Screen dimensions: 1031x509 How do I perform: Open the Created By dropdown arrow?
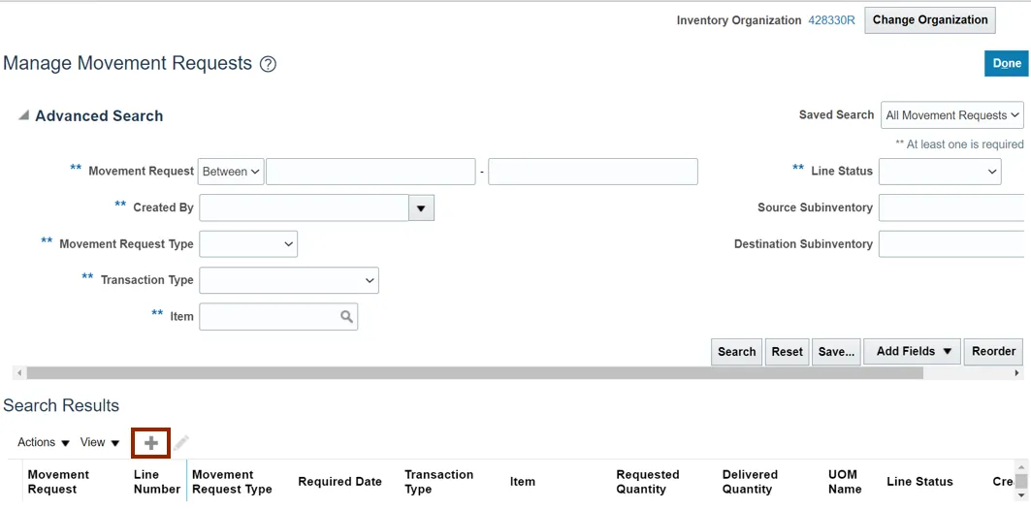[x=421, y=207]
